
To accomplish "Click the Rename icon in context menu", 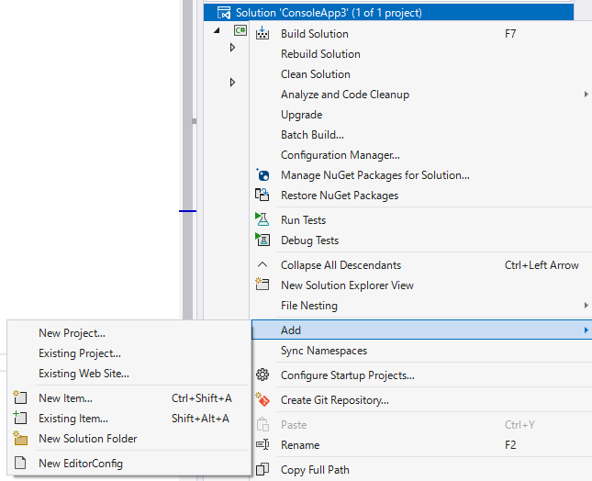I will click(262, 445).
